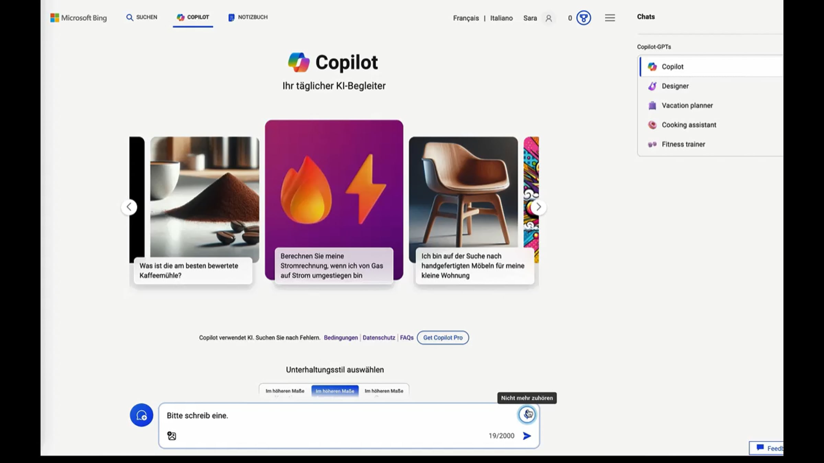The width and height of the screenshot is (824, 463).
Task: Switch to the SUCHEN search tab
Action: click(141, 17)
